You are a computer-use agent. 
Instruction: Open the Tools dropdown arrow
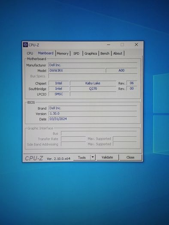coord(93,157)
